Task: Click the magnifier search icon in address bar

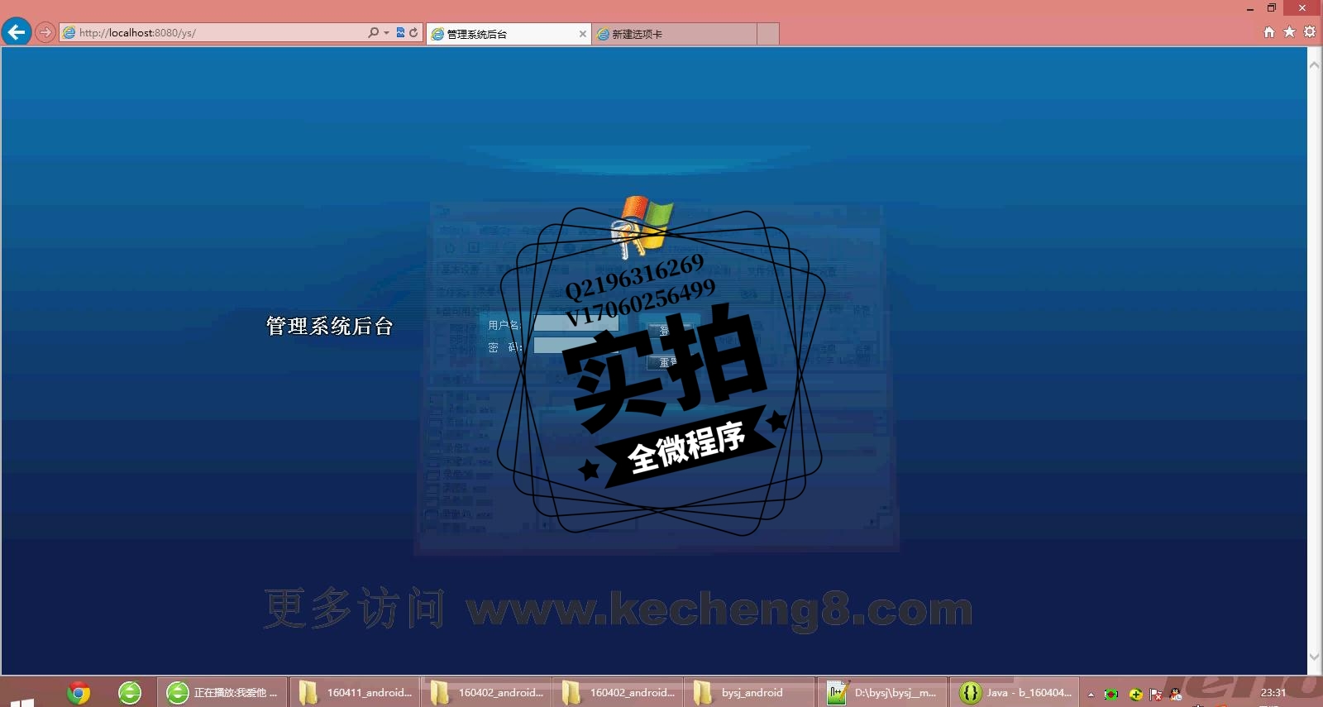Action: pos(373,32)
